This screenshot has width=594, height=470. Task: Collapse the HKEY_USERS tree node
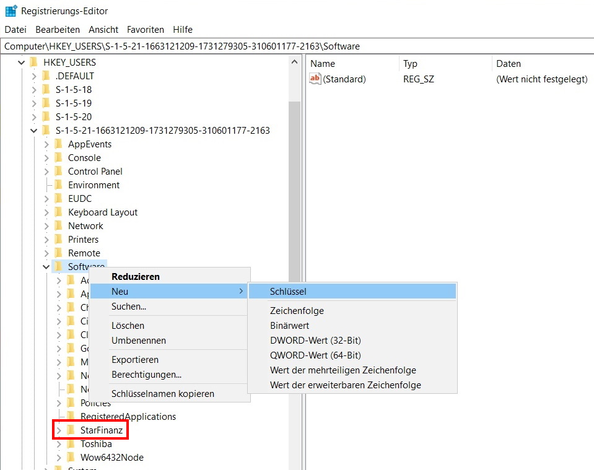(x=21, y=63)
